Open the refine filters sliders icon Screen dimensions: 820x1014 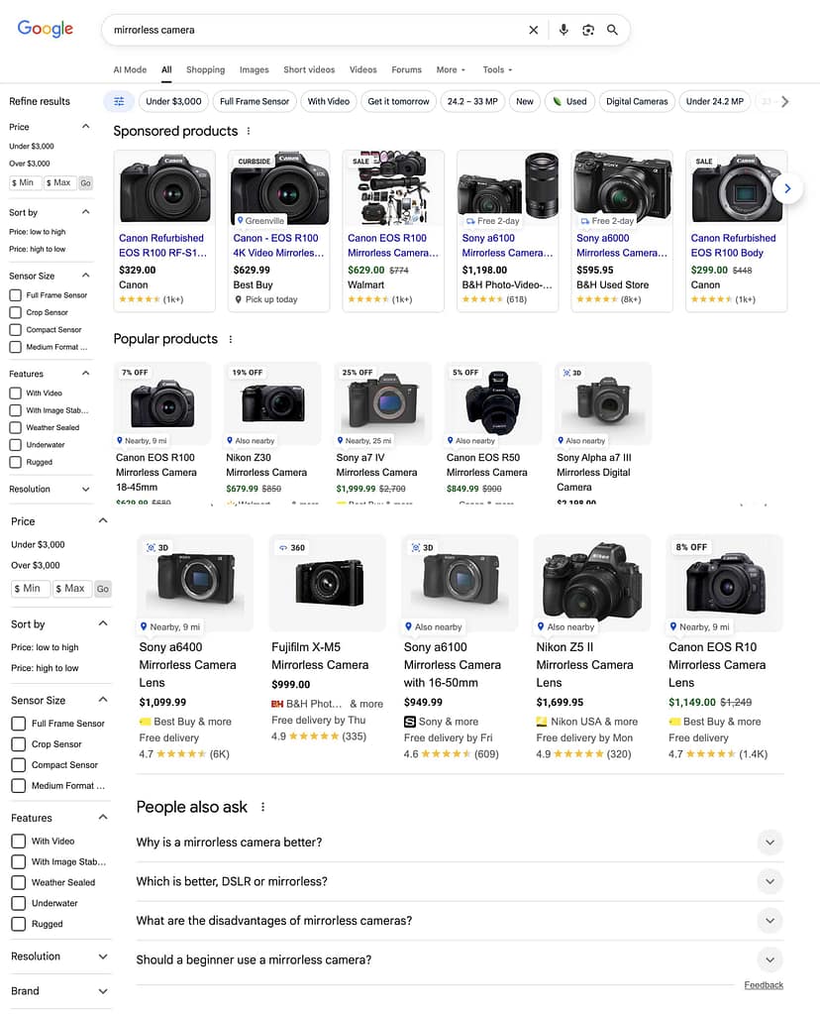click(119, 101)
